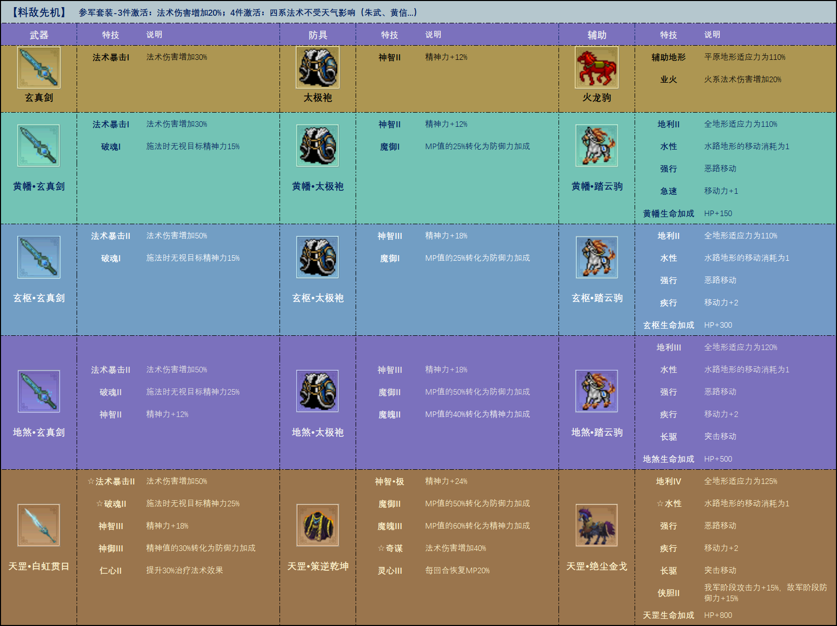The image size is (837, 626).
Task: Click the 地利III skill label
Action: [669, 347]
